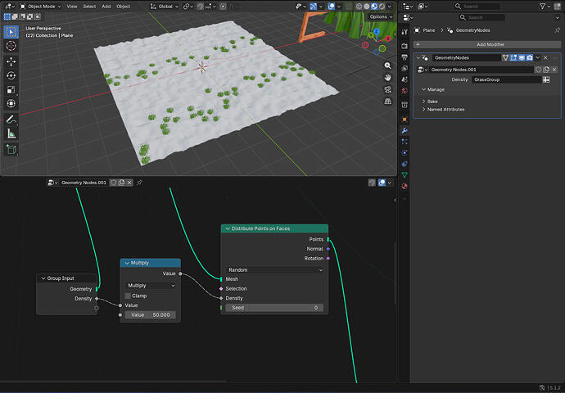Open Multiply operation dropdown in node
The image size is (565, 393).
(151, 285)
